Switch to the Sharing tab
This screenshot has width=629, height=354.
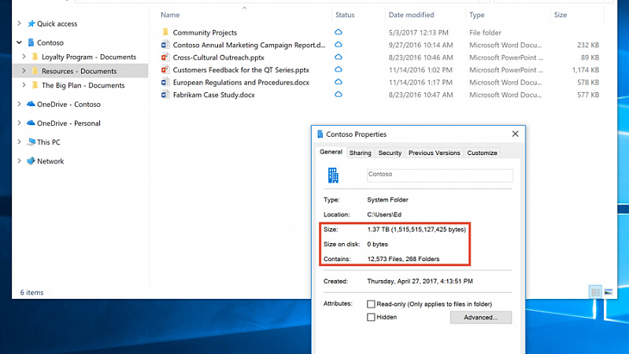(x=361, y=153)
